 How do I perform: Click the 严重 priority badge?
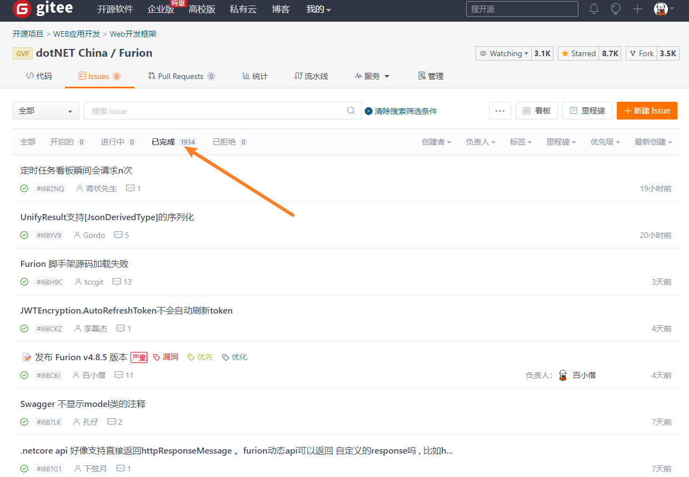tap(139, 357)
